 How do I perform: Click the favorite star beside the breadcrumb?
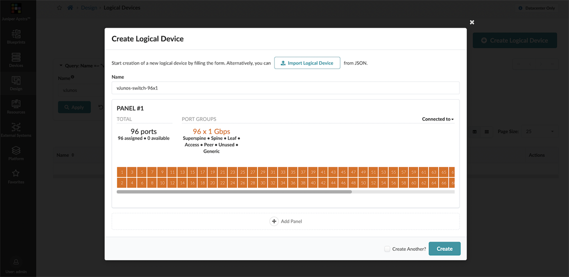[59, 8]
